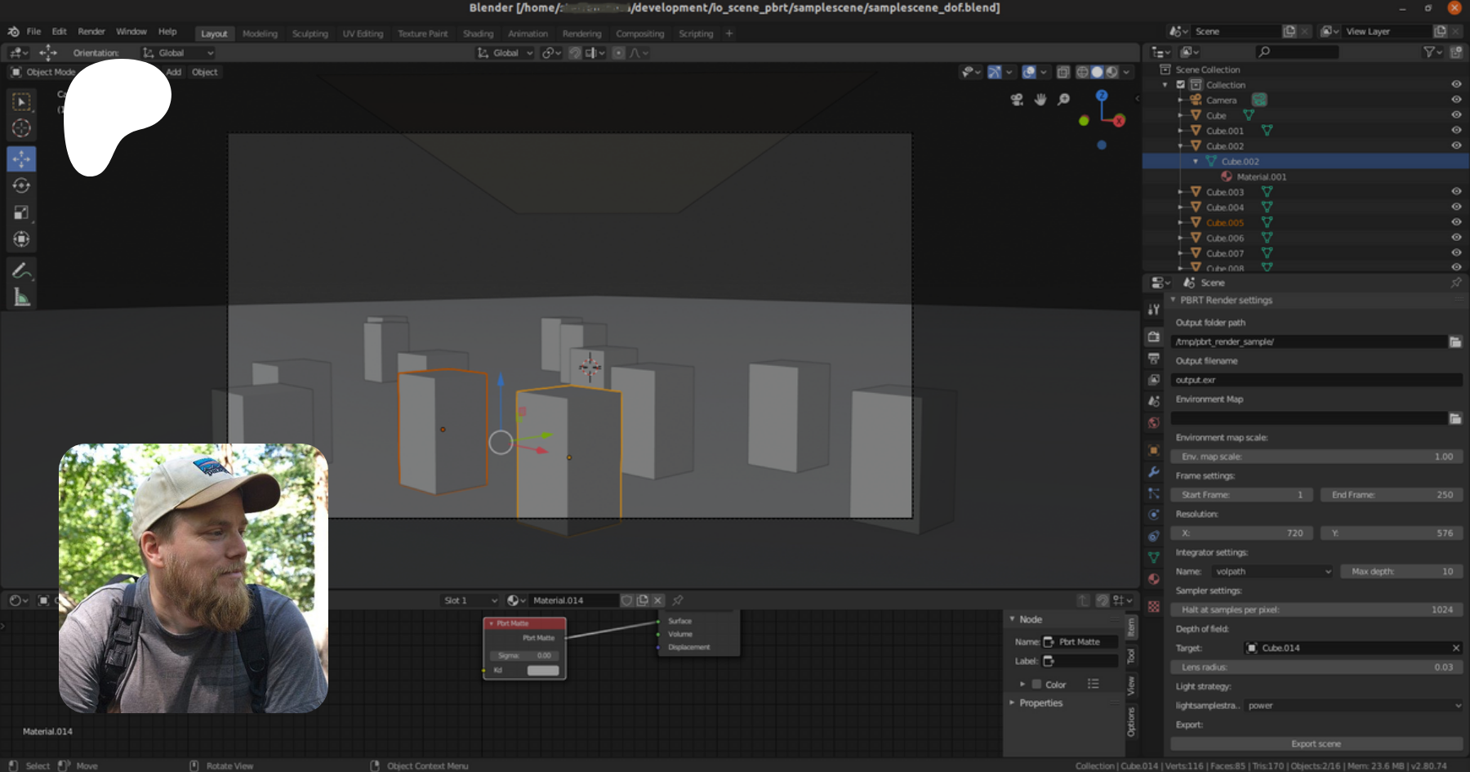Select the Scale tool

pyautogui.click(x=22, y=212)
